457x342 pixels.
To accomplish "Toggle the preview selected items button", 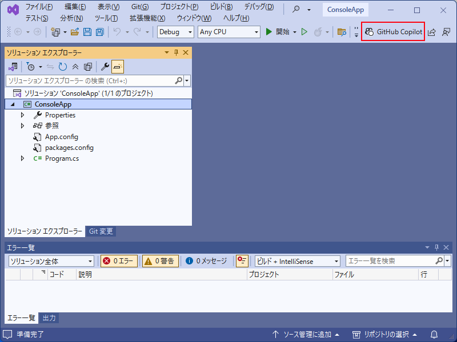I will pyautogui.click(x=118, y=67).
